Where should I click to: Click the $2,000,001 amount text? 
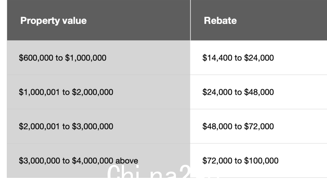(x=39, y=126)
